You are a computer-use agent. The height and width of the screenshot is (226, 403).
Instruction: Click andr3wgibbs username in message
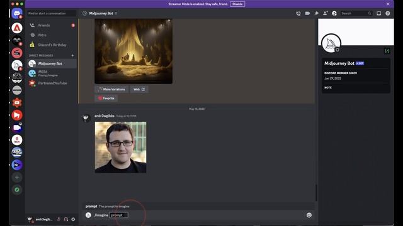[x=105, y=116]
